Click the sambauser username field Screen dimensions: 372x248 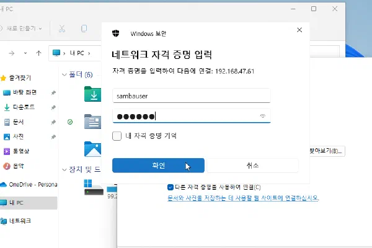[x=192, y=96]
